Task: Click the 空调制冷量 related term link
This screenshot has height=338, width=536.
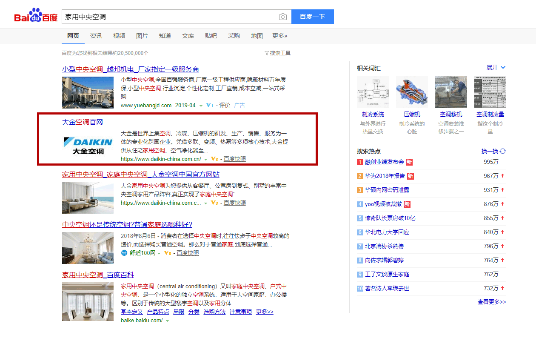Action: (490, 114)
